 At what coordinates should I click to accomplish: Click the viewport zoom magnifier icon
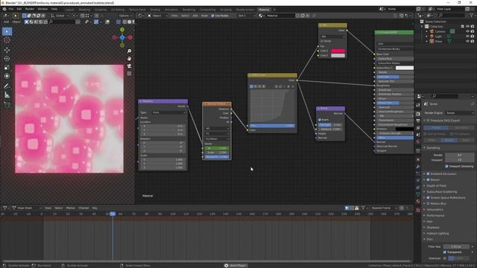point(129,51)
